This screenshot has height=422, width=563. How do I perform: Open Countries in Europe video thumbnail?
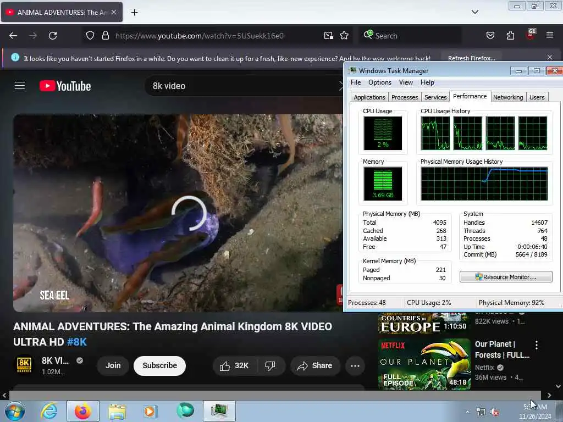(x=424, y=323)
